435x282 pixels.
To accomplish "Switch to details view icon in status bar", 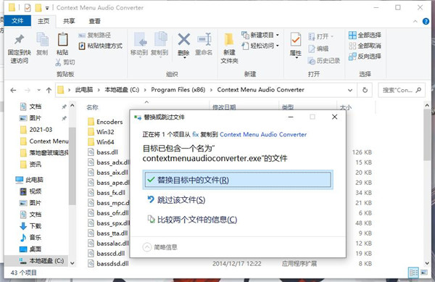I will pyautogui.click(x=413, y=273).
